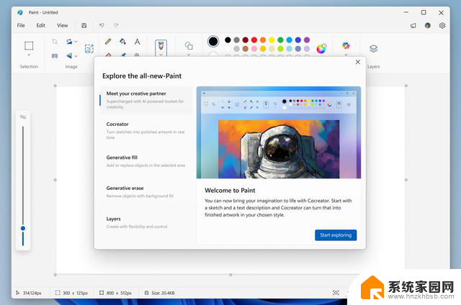
Task: Open Paint settings gear
Action: pos(442,26)
